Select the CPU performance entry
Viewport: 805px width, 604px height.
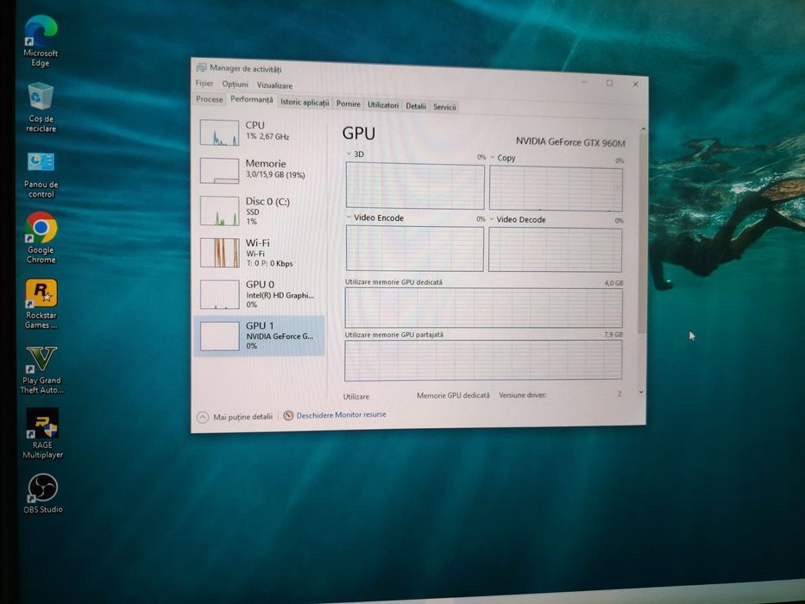click(x=260, y=132)
